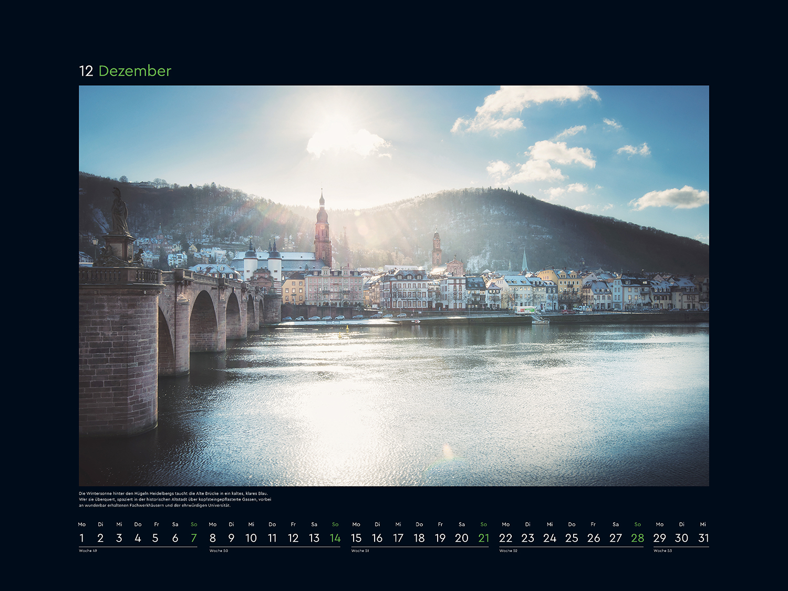Click the German photo caption text
The width and height of the screenshot is (788, 591).
tap(175, 499)
